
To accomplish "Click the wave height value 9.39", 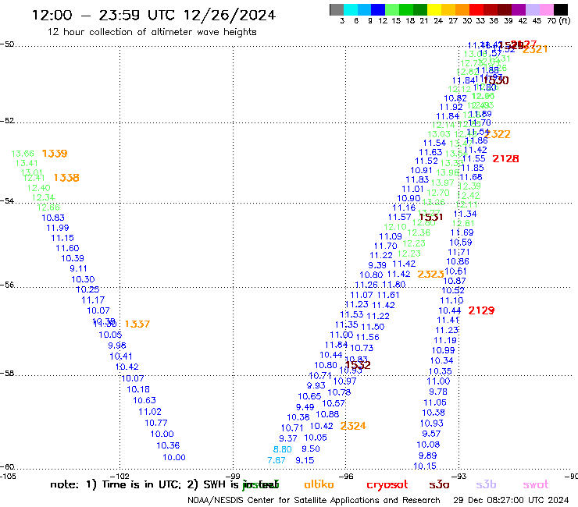I will pos(377,265).
